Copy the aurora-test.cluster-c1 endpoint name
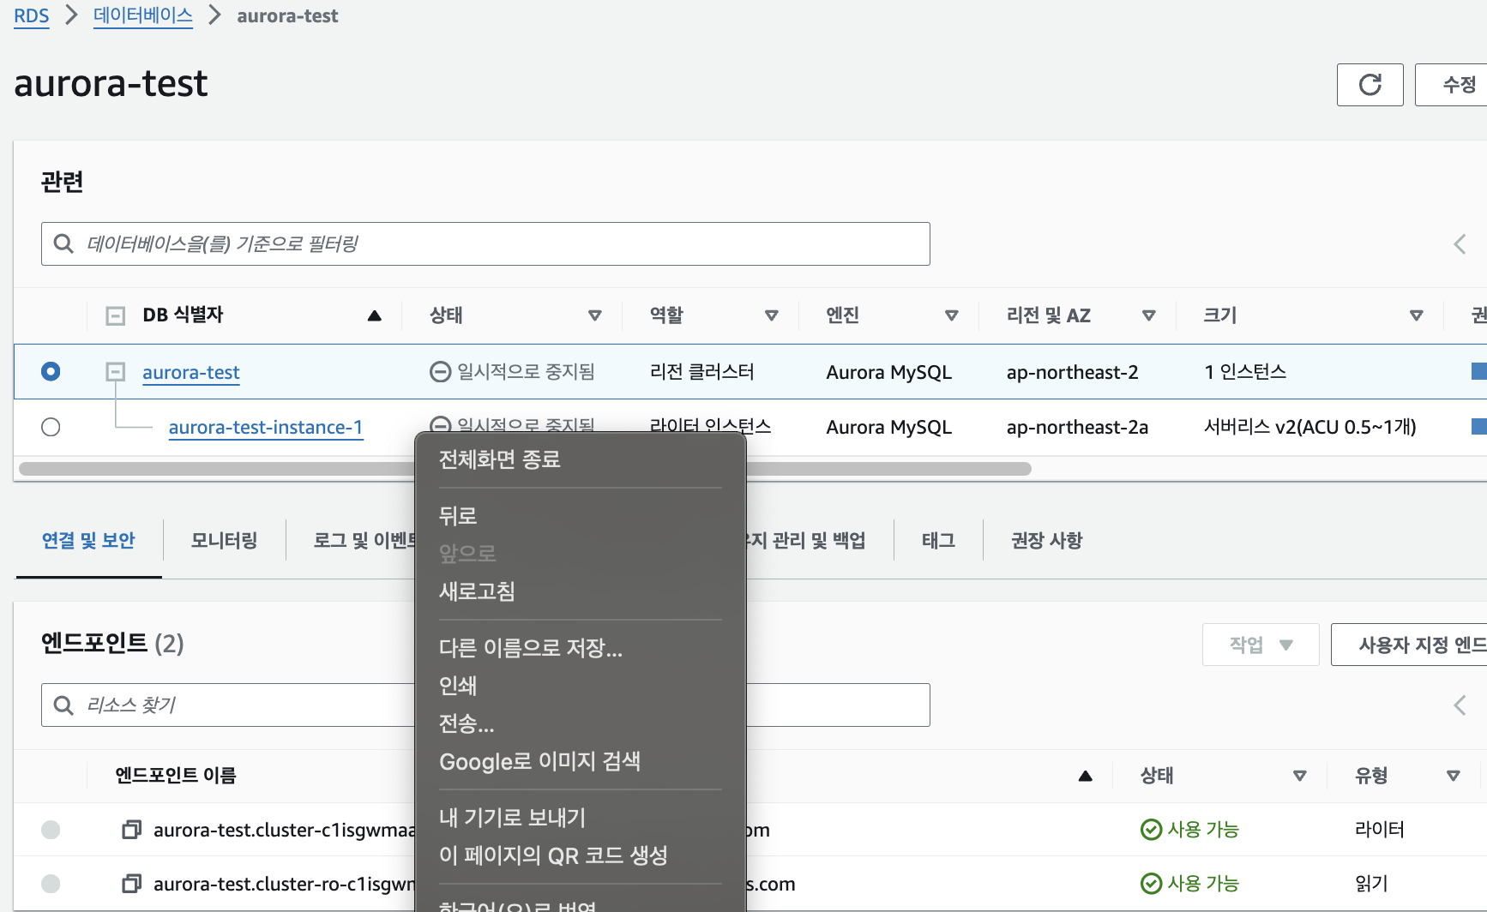The width and height of the screenshot is (1487, 912). point(131,829)
